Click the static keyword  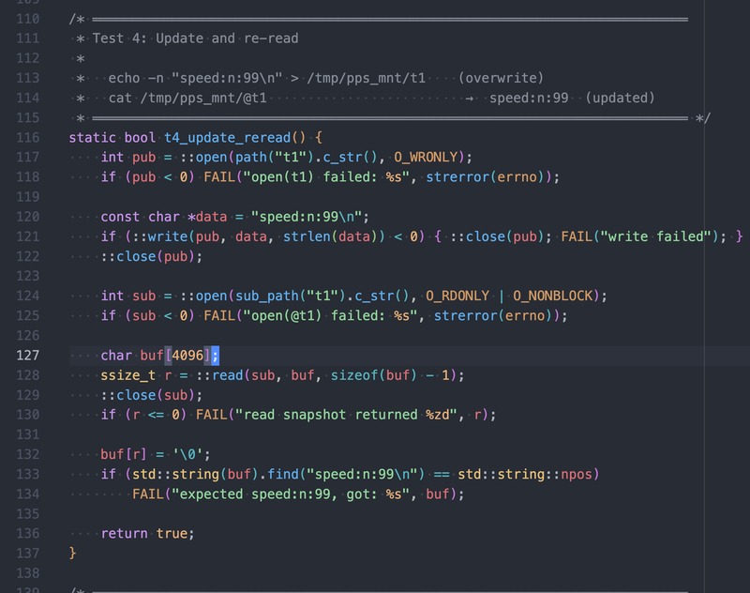click(92, 138)
